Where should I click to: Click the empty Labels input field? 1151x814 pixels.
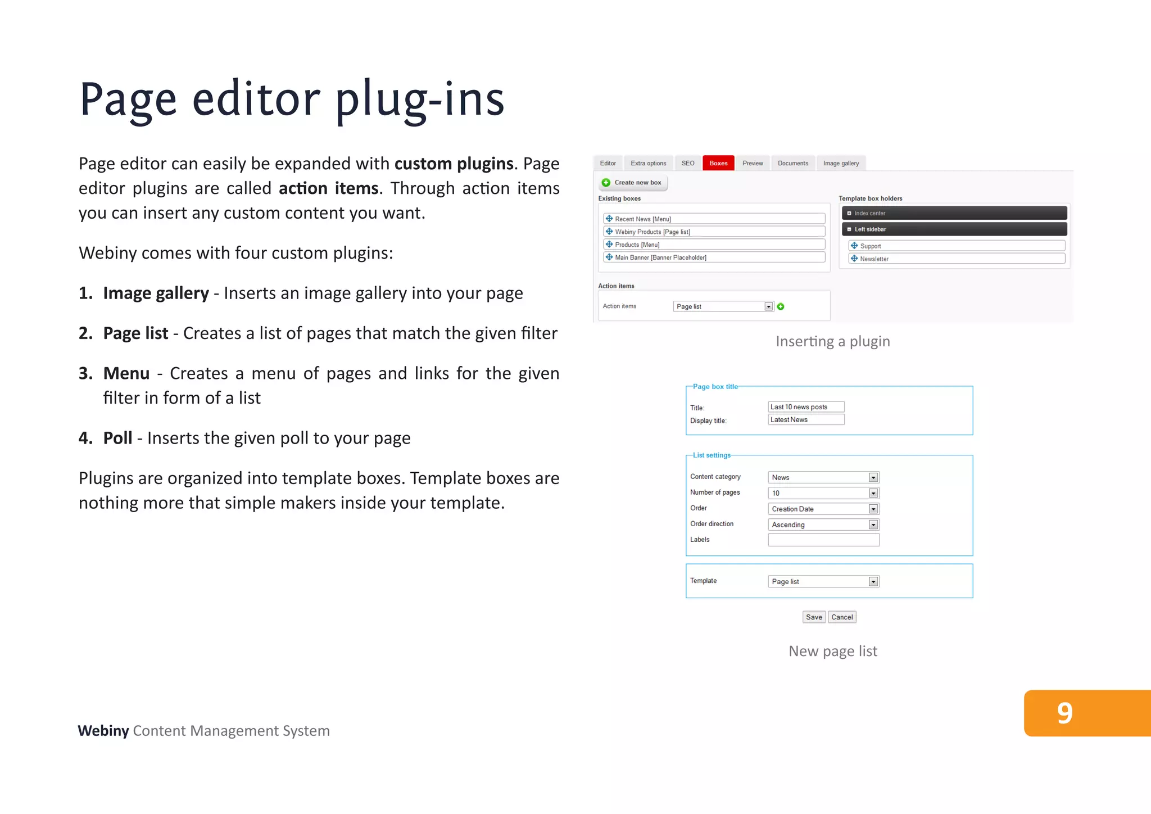pos(823,540)
